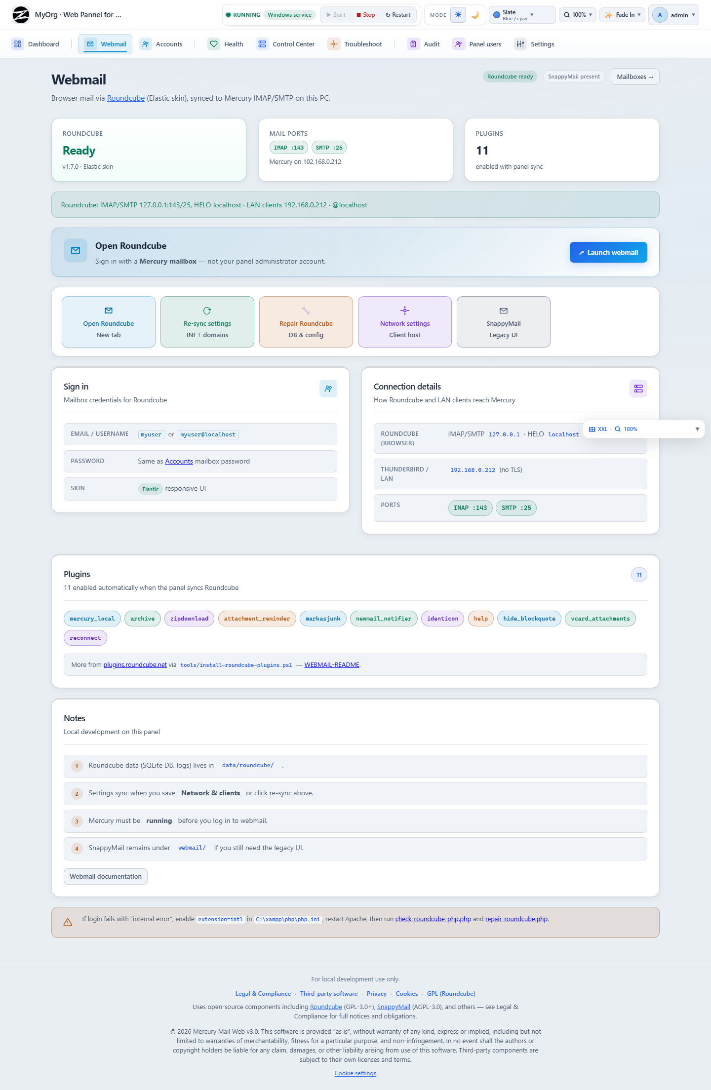Expand the Fade In animation dropdown

coord(623,15)
